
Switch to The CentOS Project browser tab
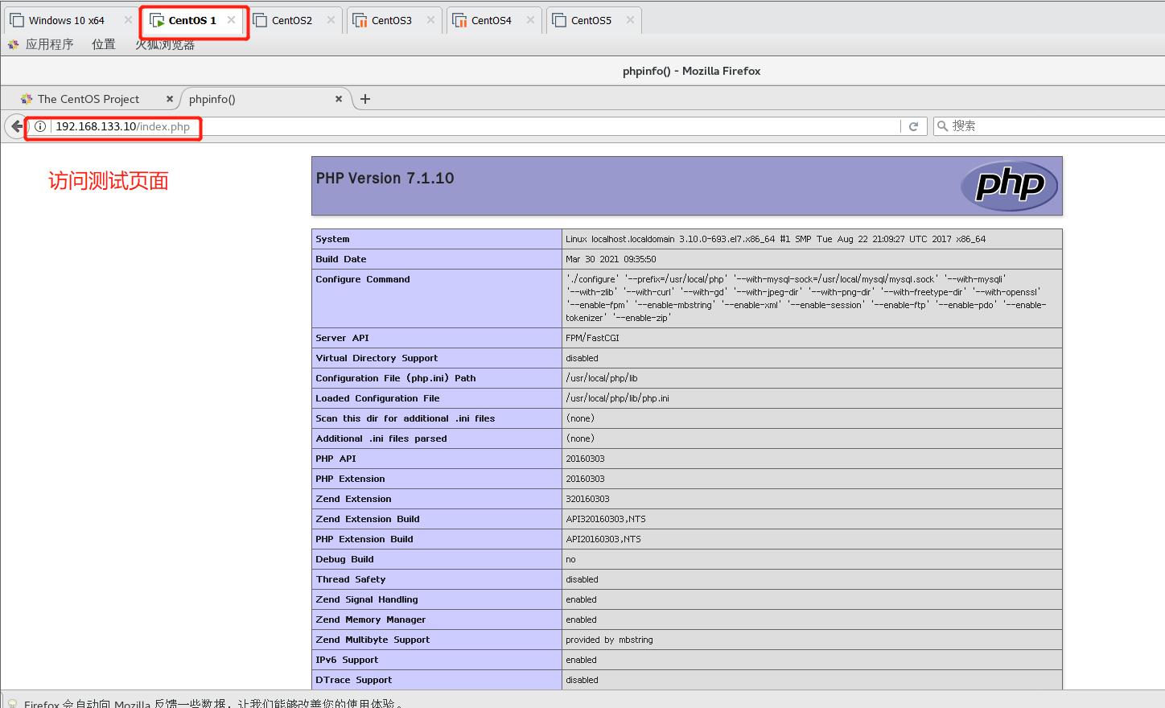(x=88, y=99)
